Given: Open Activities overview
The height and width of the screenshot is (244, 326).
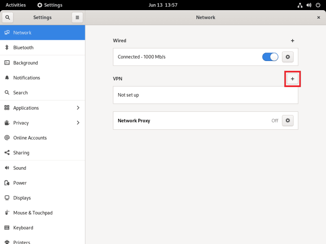Looking at the screenshot, I should (x=15, y=5).
